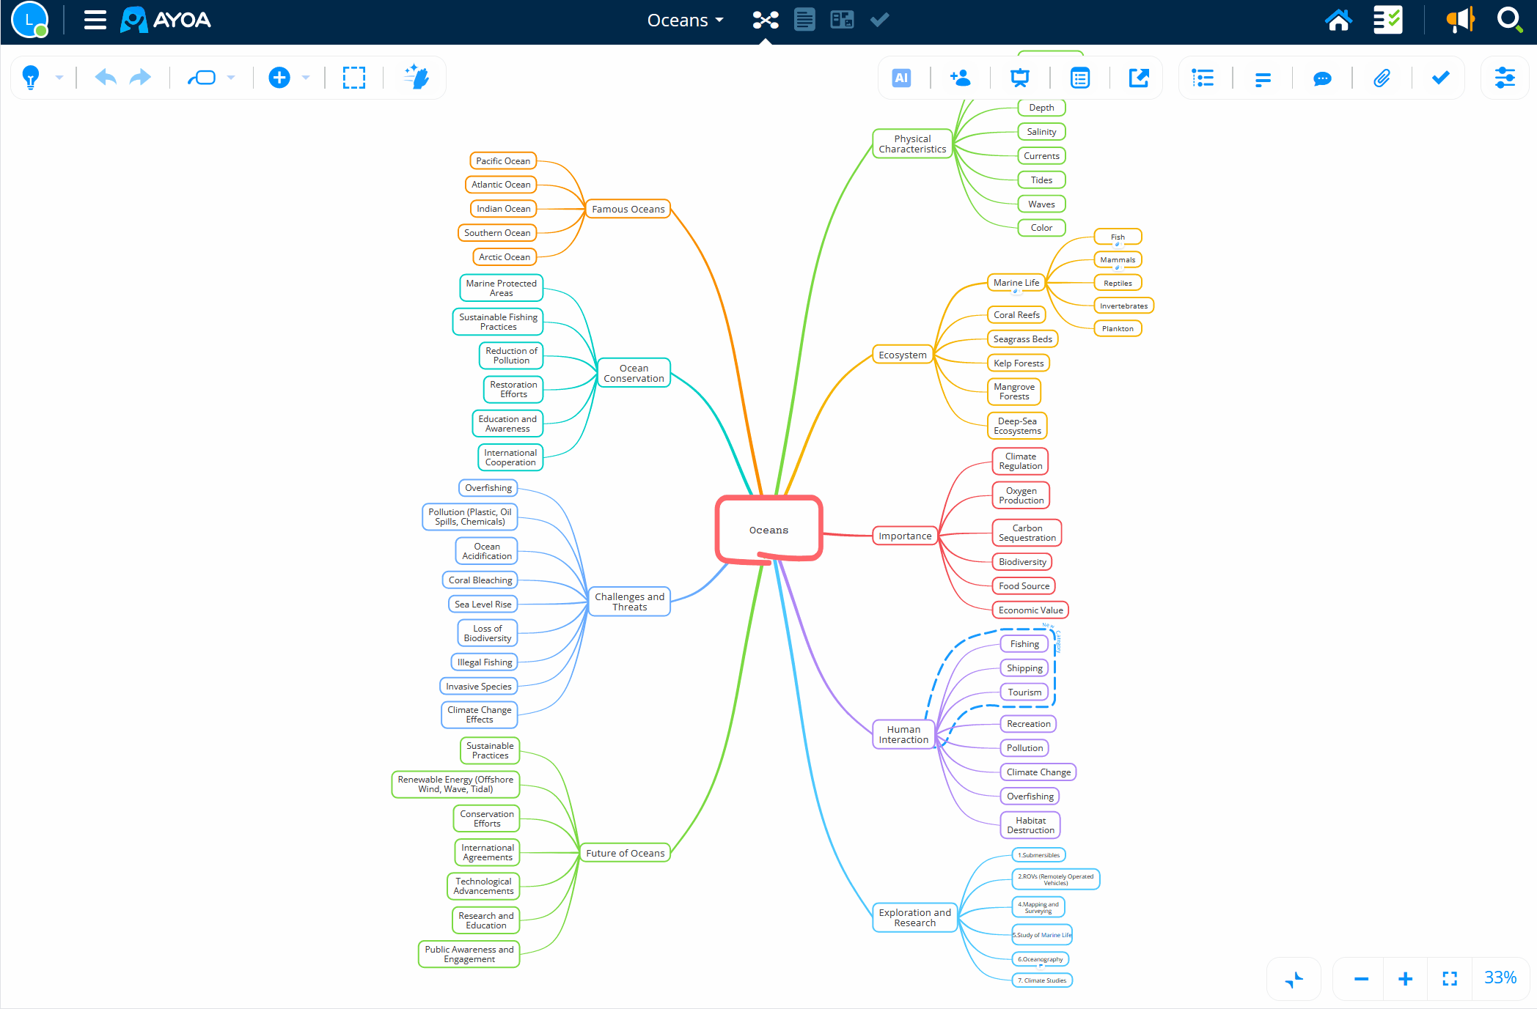Select the Challenges and Threats branch
1537x1009 pixels.
click(x=629, y=602)
